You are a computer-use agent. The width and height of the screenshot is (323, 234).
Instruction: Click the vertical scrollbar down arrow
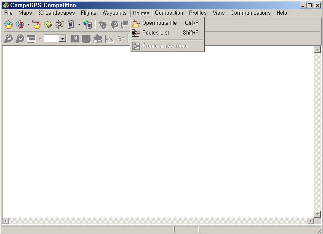(x=318, y=214)
